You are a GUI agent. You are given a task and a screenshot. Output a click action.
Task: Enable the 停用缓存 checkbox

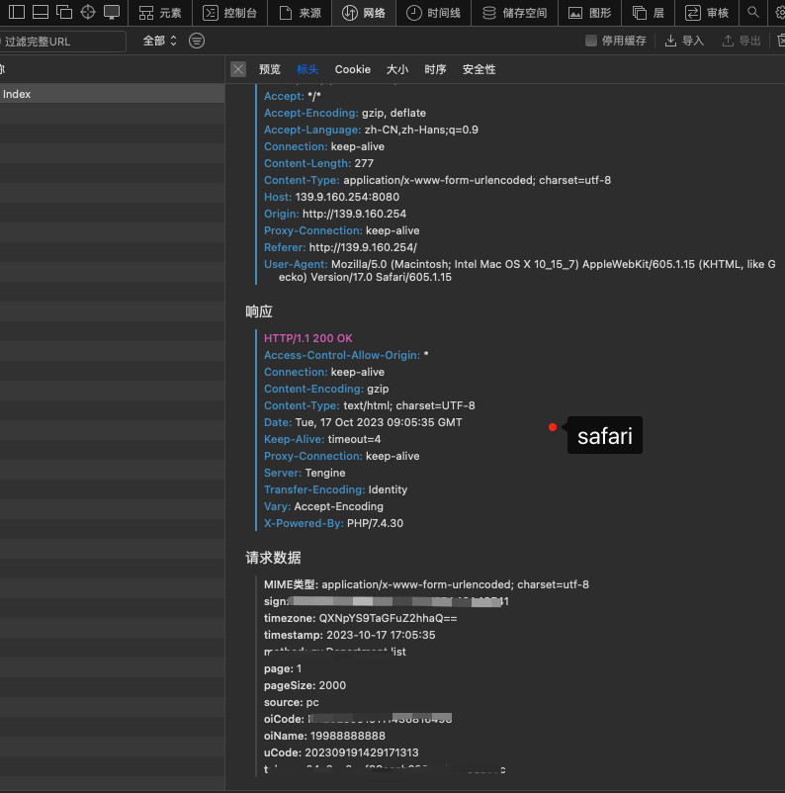(x=591, y=41)
